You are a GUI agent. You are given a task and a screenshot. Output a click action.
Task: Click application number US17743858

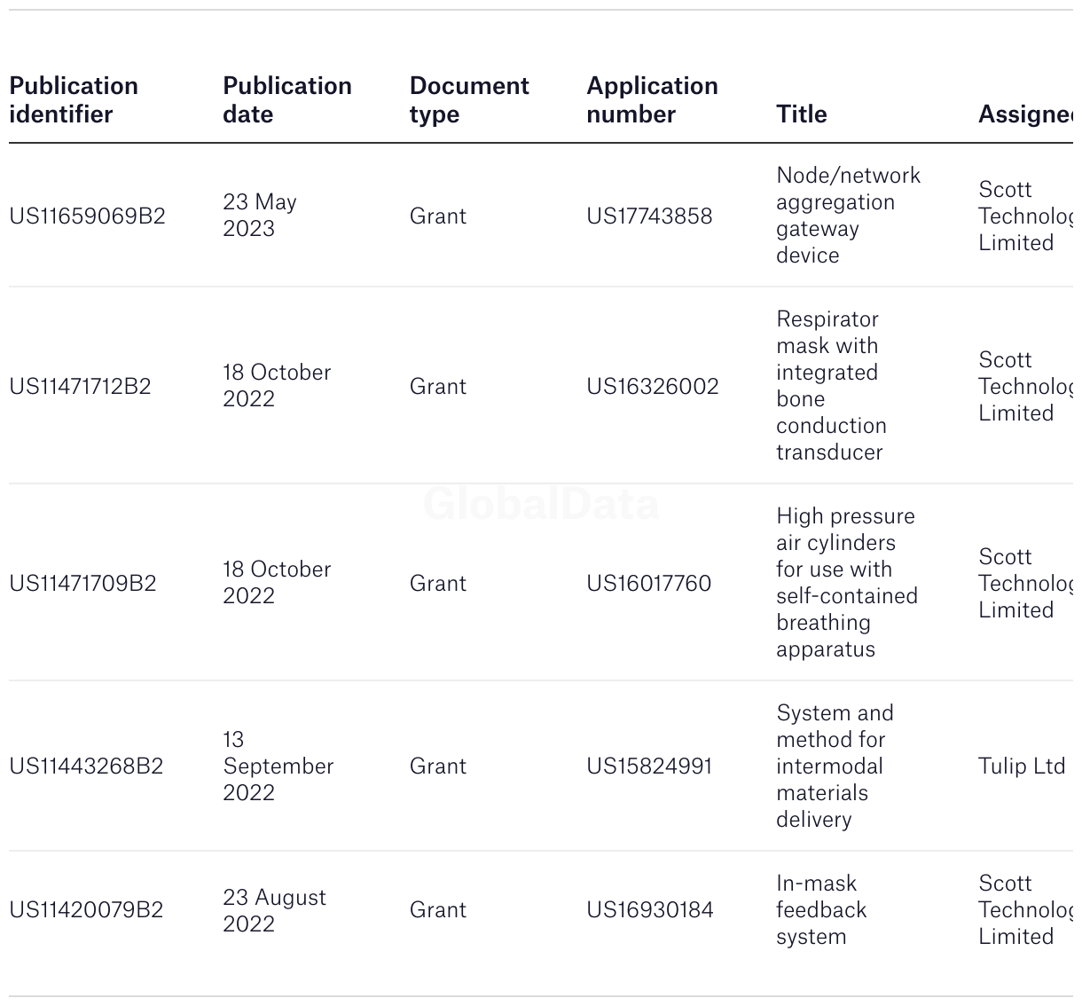click(648, 216)
